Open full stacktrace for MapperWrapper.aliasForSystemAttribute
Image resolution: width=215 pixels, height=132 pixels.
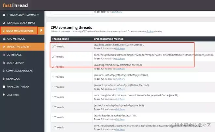point(120,59)
